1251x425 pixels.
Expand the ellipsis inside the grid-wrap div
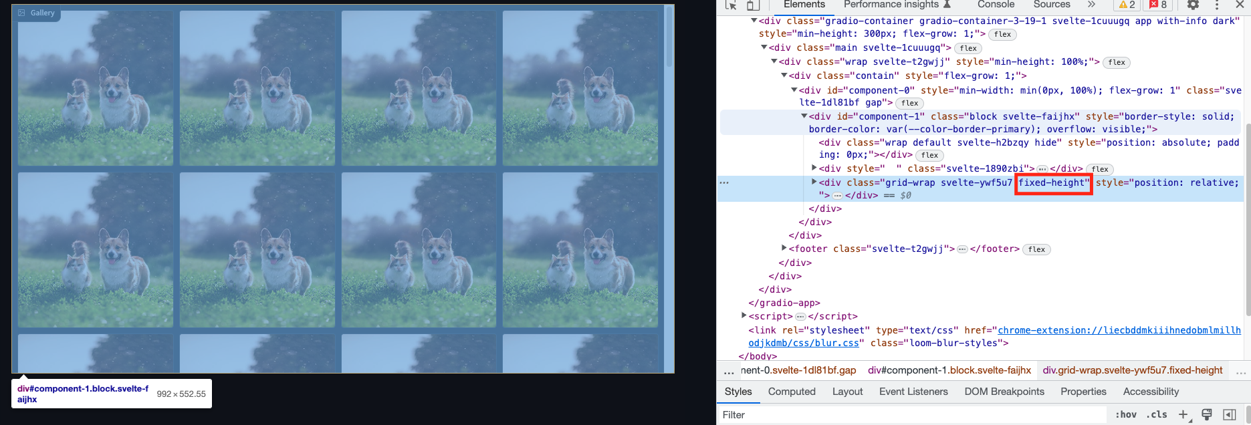(x=837, y=196)
